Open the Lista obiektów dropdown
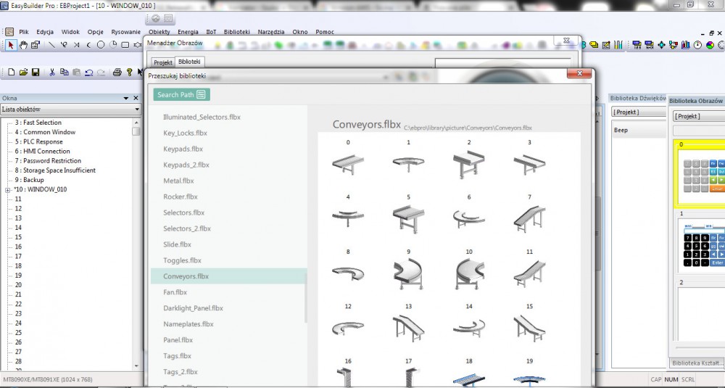Screen dimensions: 725x388 pos(137,110)
